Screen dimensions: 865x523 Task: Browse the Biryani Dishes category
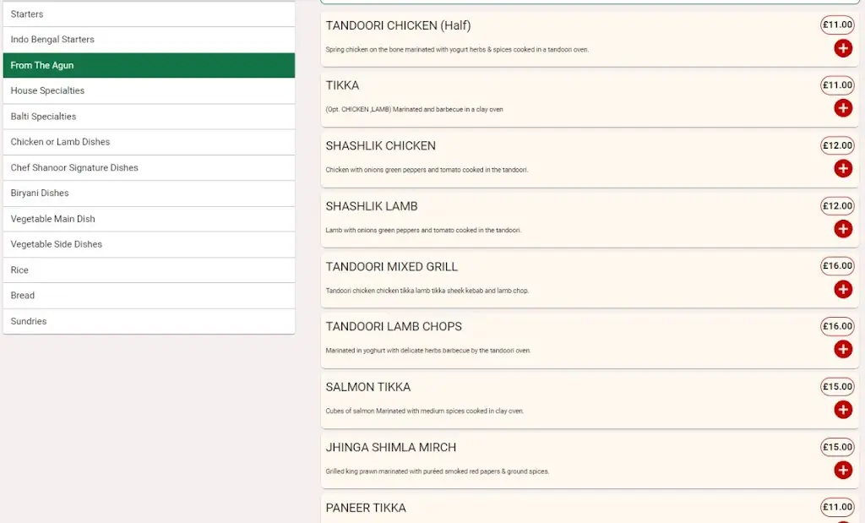click(149, 193)
